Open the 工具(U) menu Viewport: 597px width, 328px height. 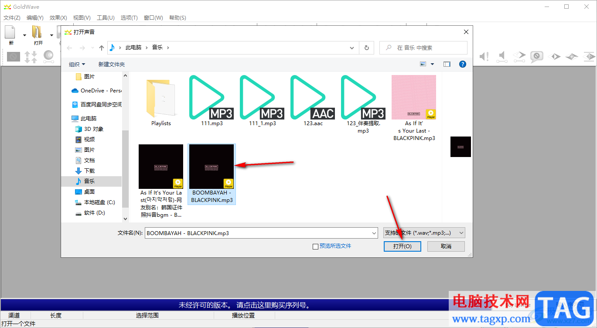106,18
